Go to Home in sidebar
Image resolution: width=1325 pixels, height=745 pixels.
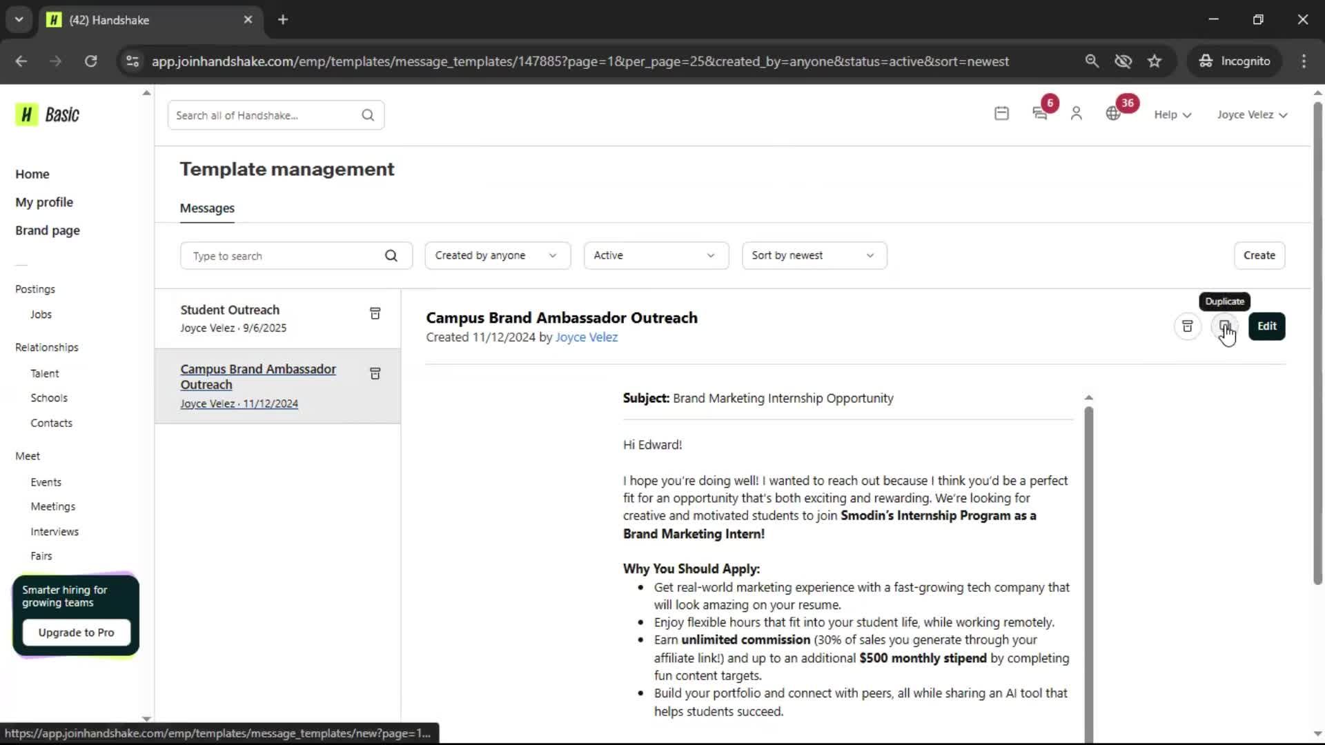32,174
